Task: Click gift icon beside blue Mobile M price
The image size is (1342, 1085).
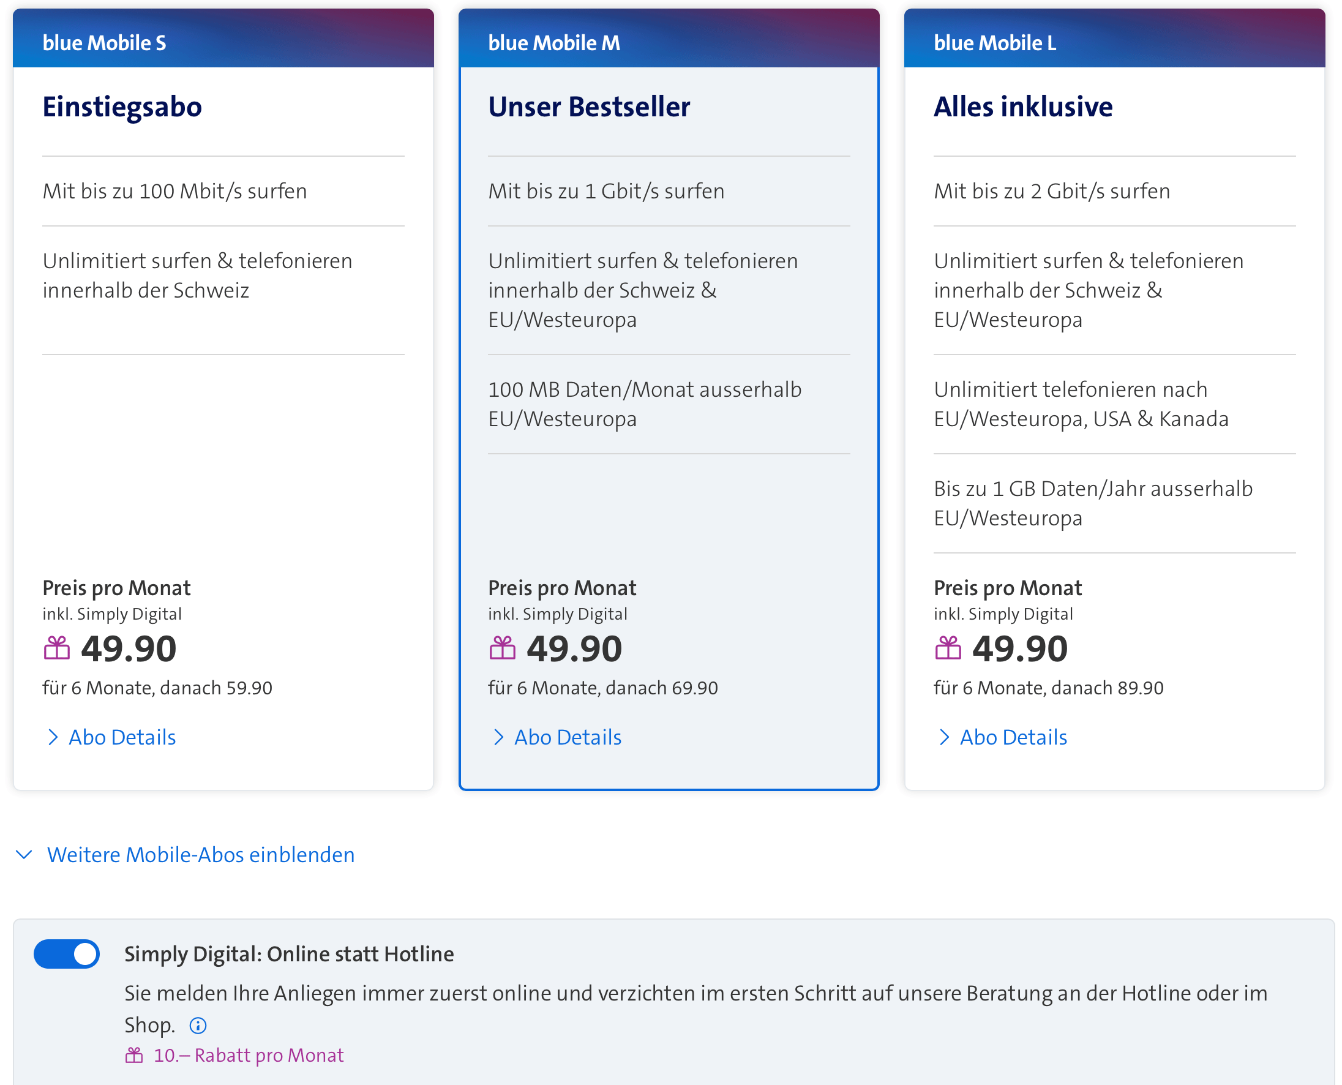Action: (502, 648)
